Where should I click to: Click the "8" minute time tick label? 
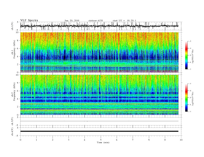click(149, 140)
